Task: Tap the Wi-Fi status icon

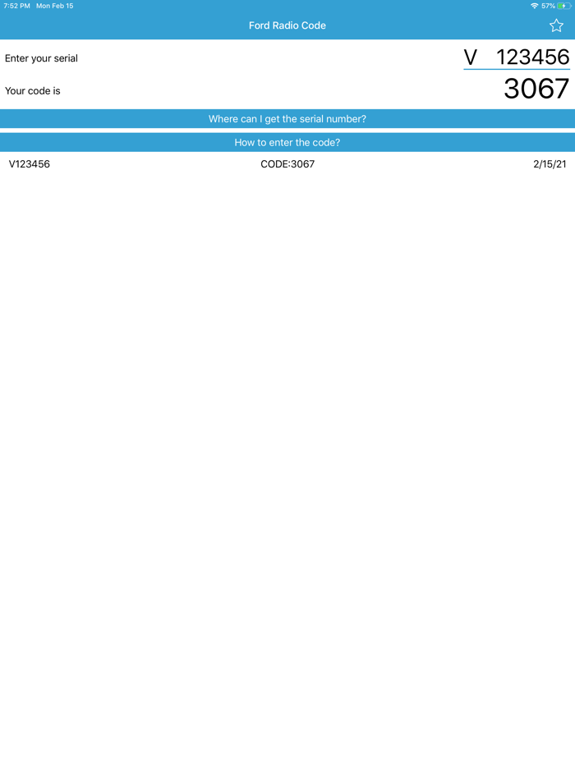Action: coord(535,6)
